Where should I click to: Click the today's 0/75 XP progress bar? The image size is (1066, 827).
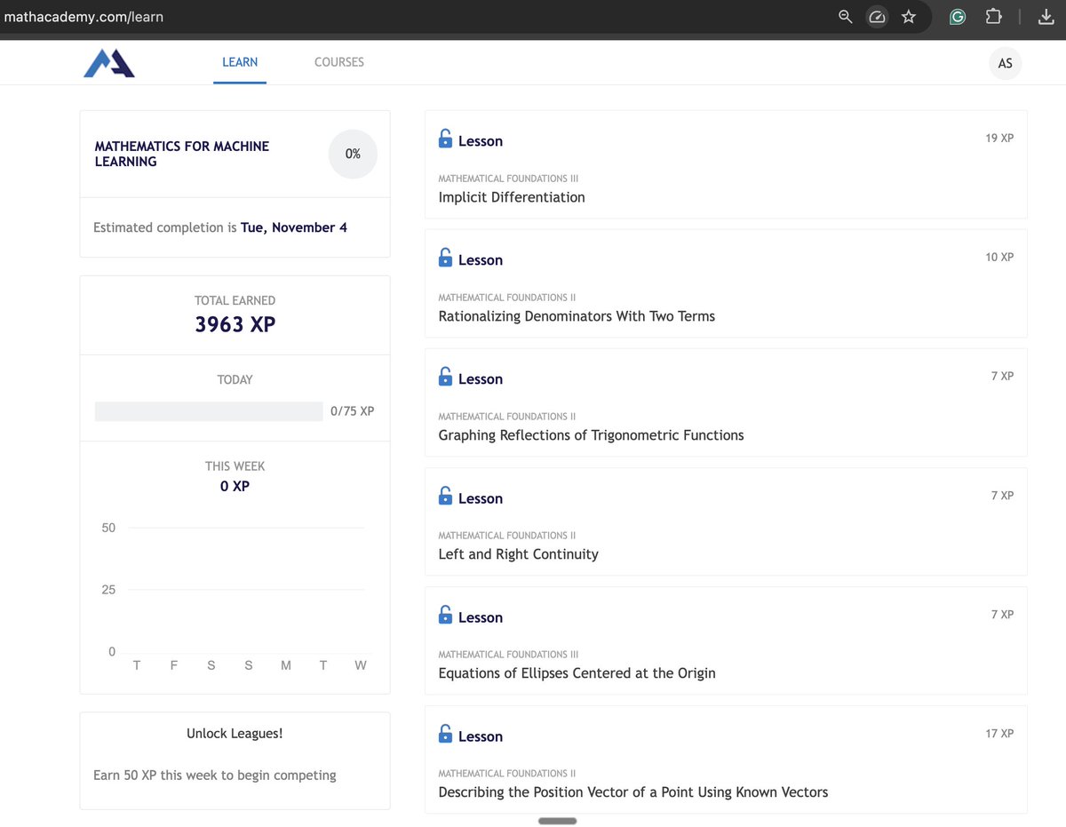209,411
